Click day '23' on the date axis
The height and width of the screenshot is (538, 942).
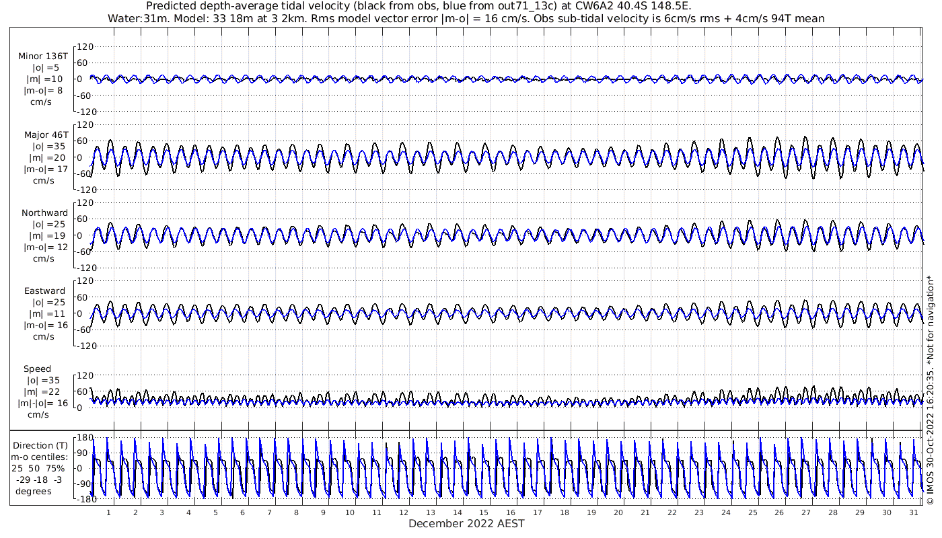point(698,512)
